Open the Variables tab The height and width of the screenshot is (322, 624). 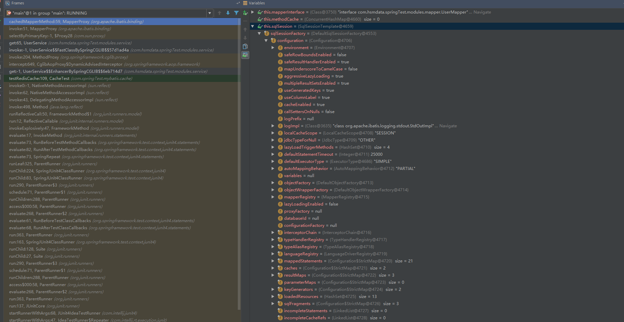click(257, 3)
